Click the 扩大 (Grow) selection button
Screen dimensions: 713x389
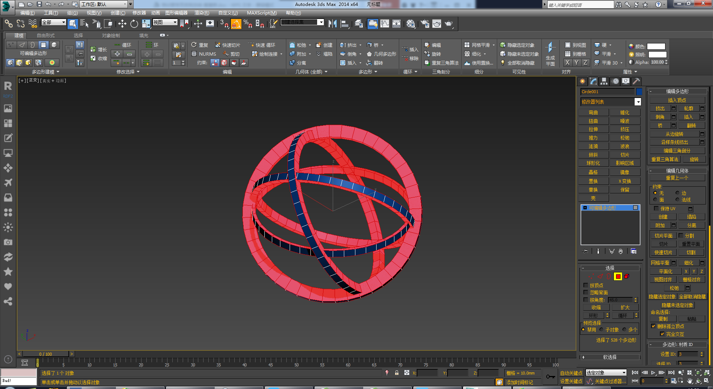[625, 307]
